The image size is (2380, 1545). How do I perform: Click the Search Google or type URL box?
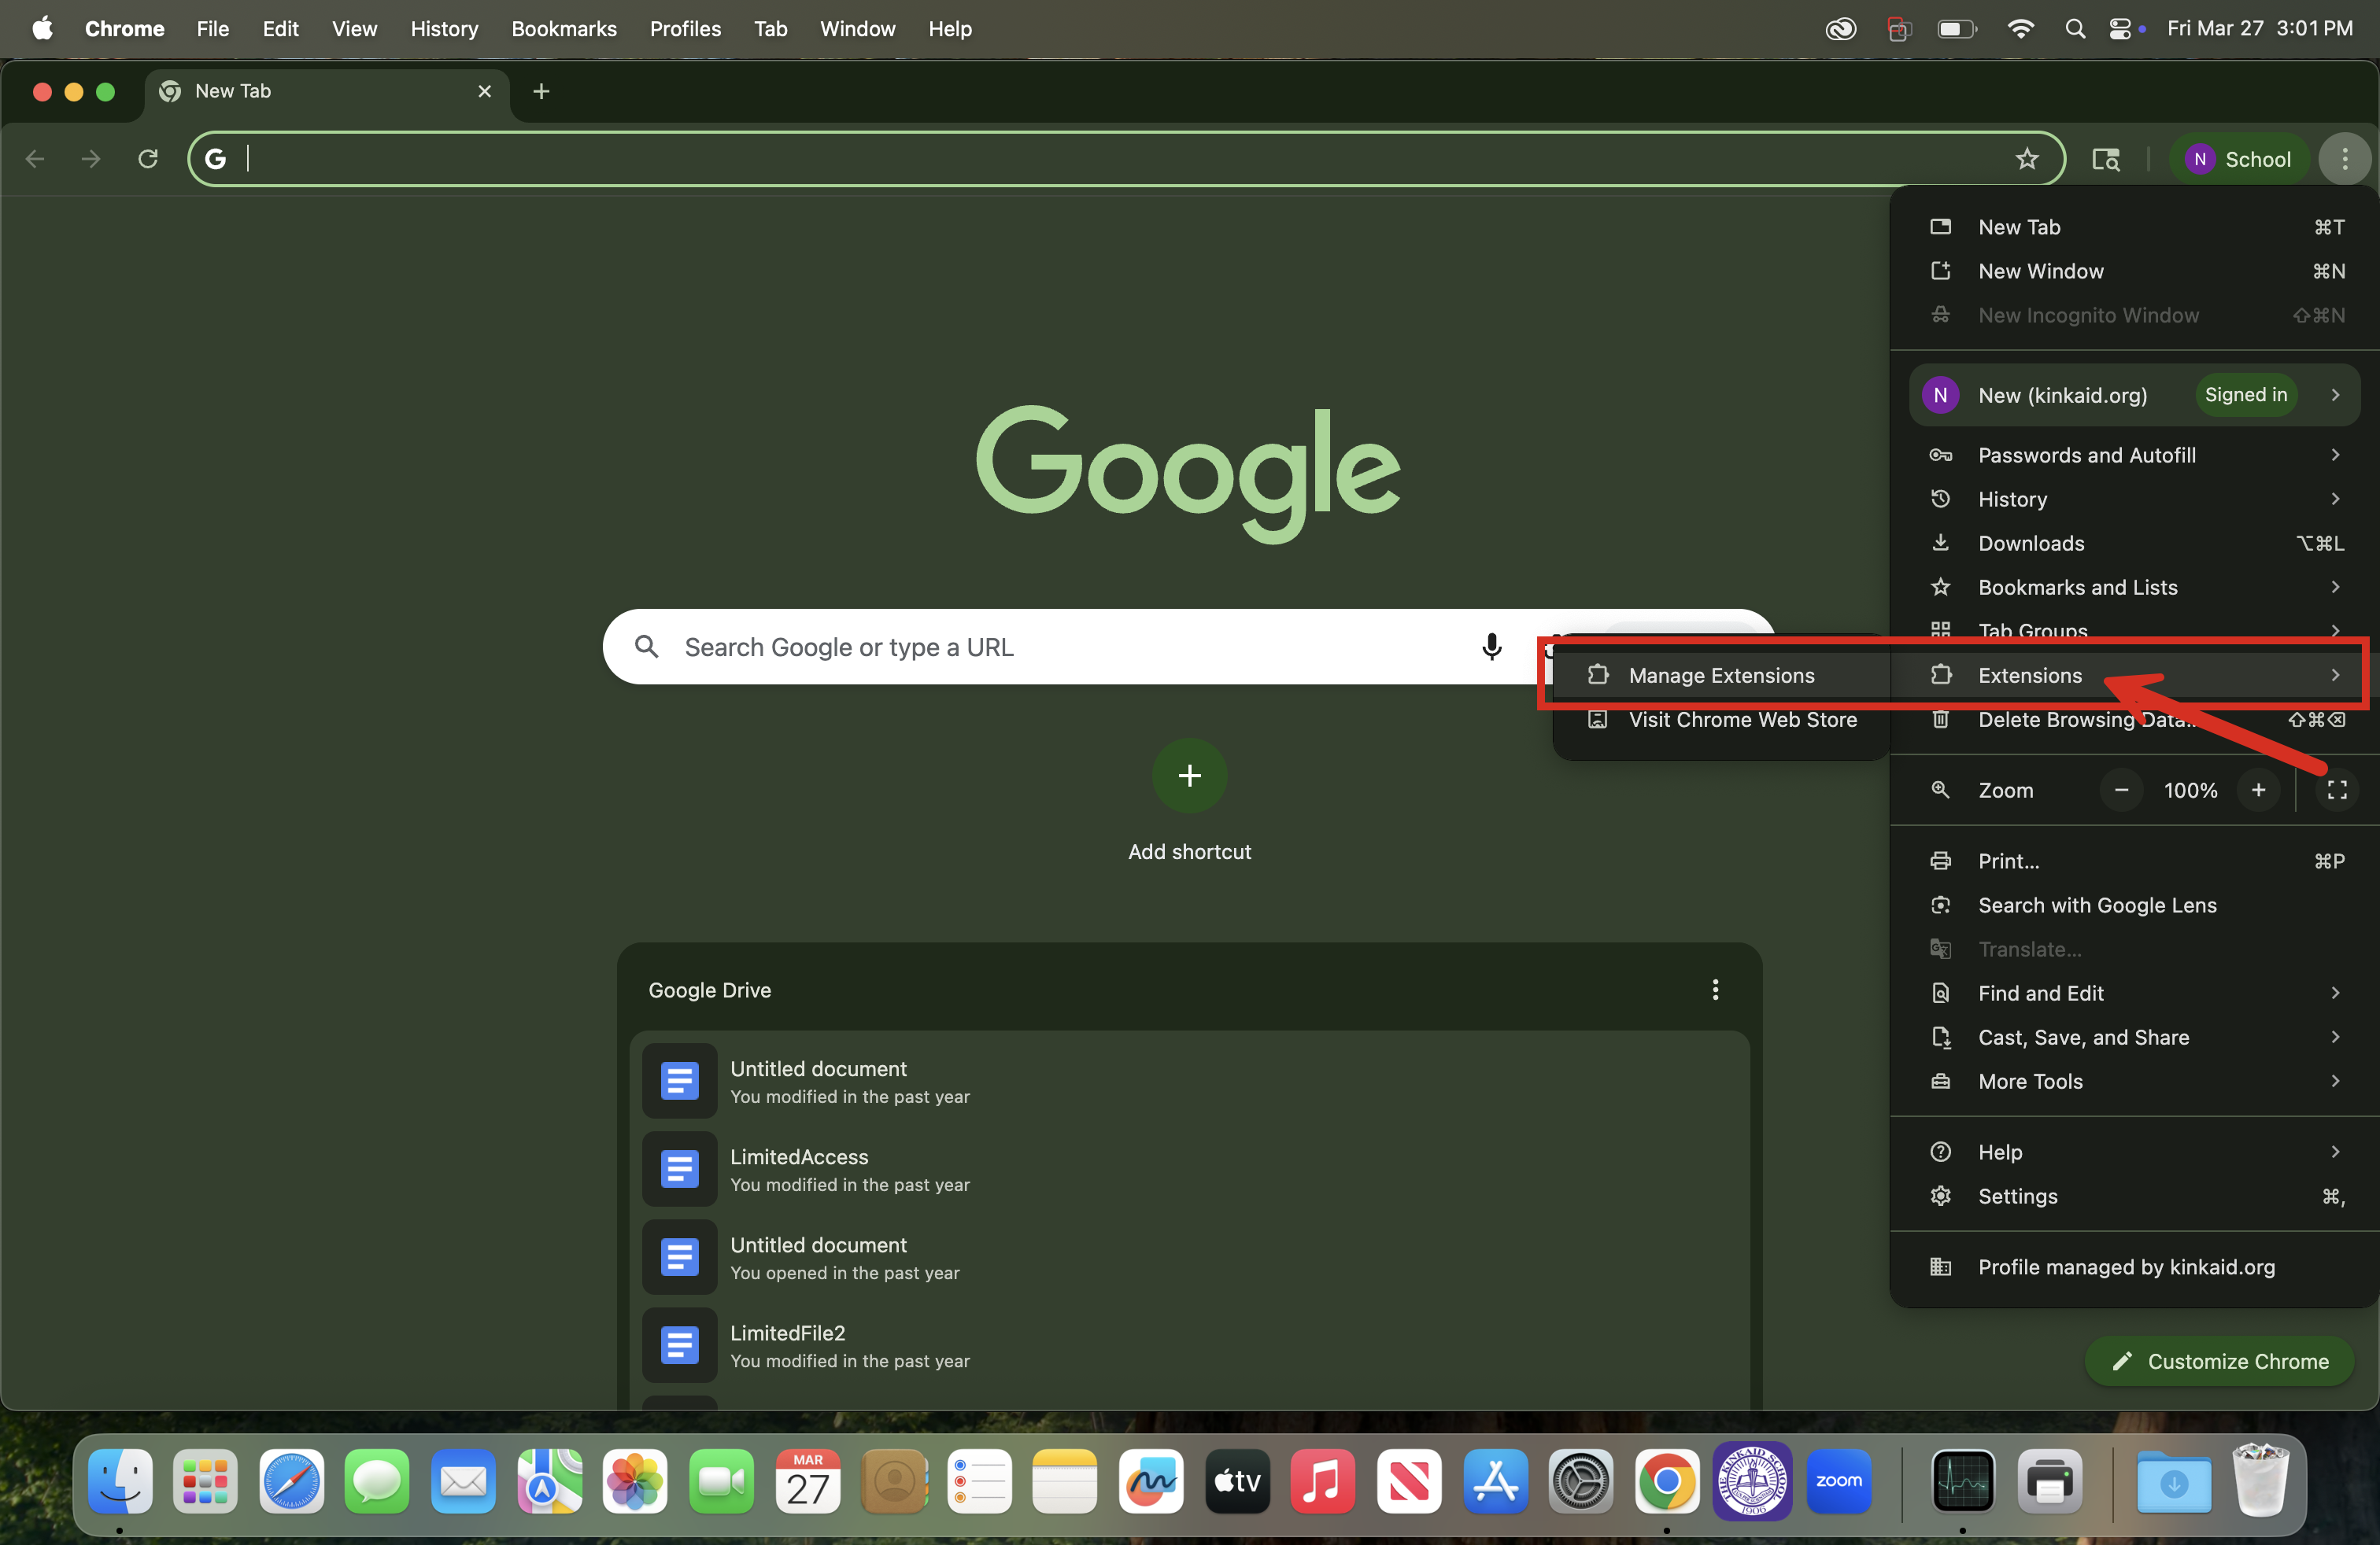1050,647
